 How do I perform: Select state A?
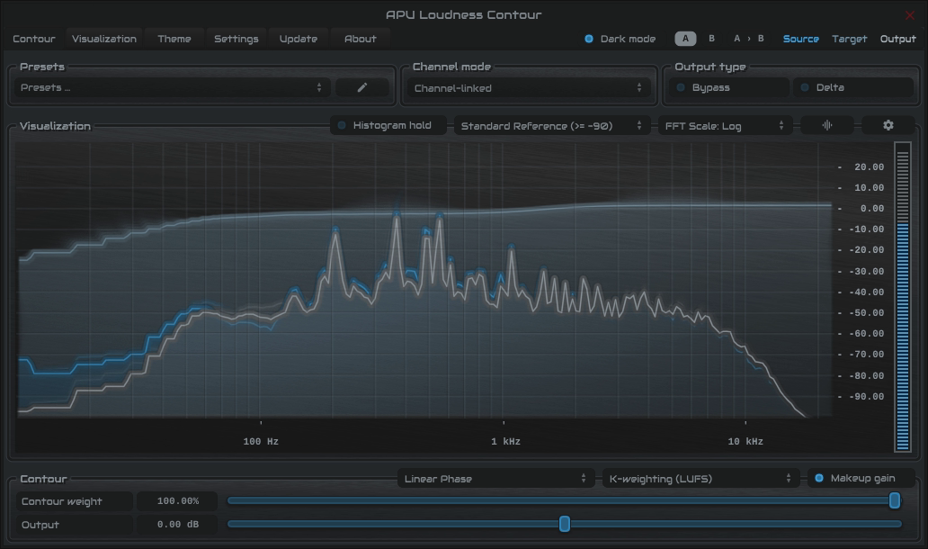click(x=685, y=39)
